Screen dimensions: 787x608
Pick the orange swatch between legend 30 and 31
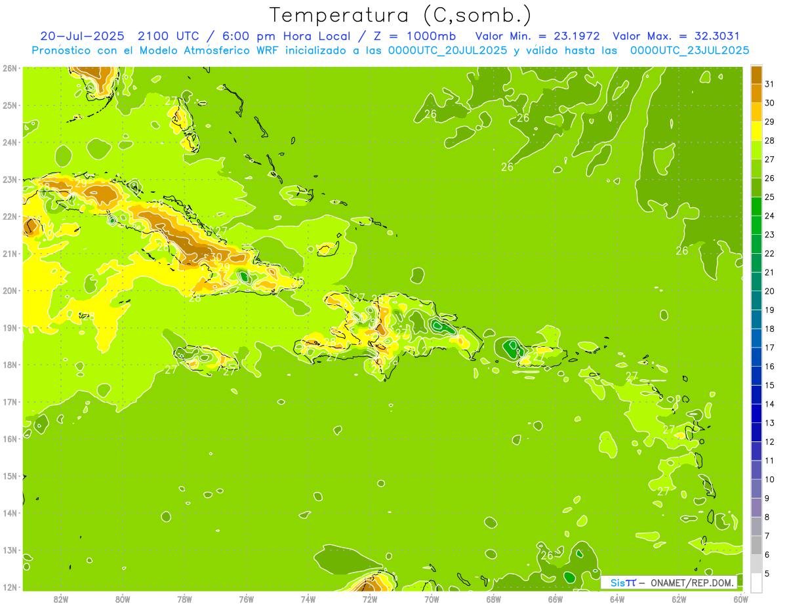[x=756, y=94]
